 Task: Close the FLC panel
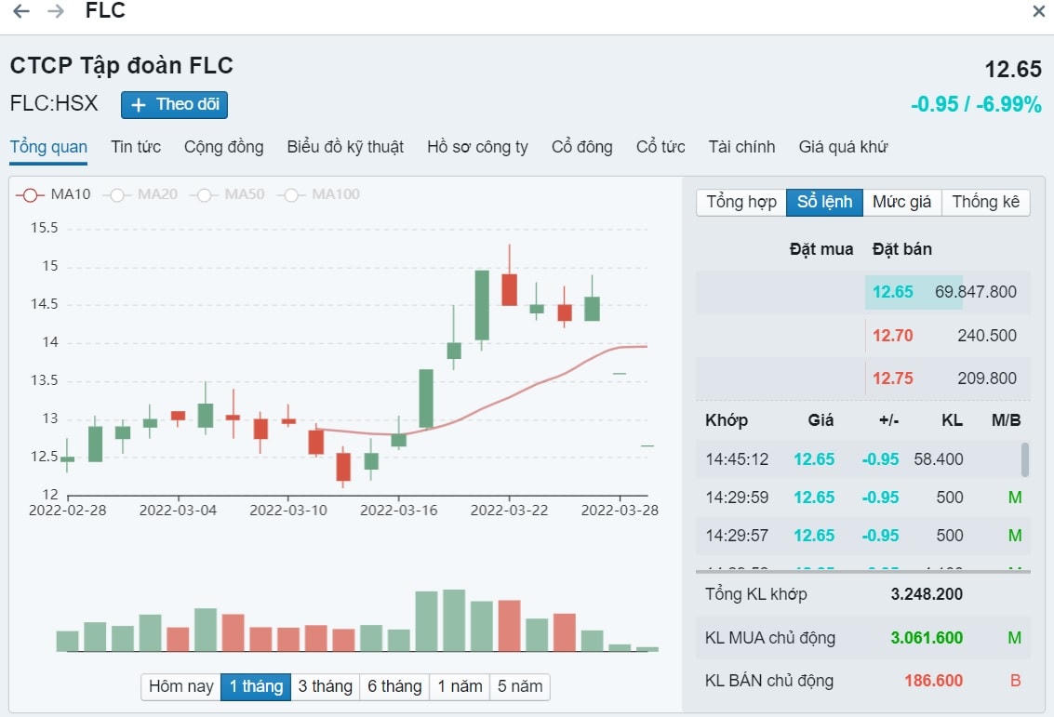point(1038,11)
